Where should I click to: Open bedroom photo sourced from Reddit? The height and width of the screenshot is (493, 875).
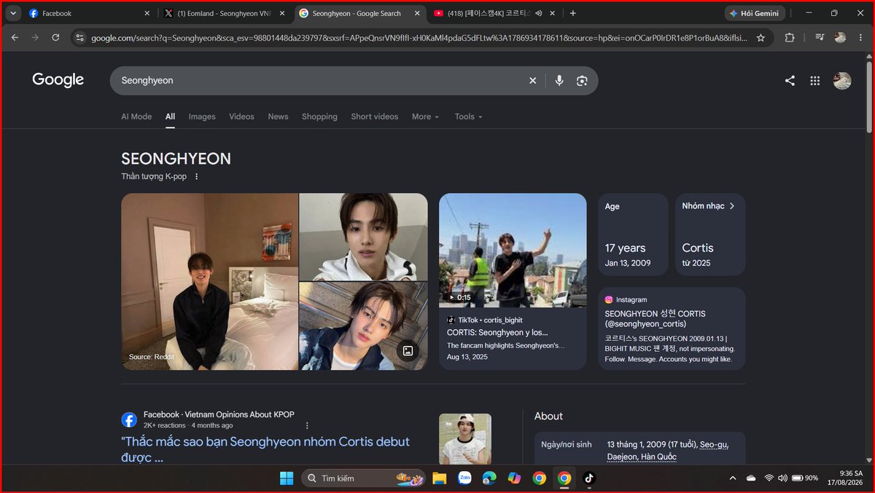209,281
